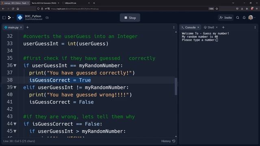Click the cloud sync status icon
The height and width of the screenshot is (146, 260).
pyautogui.click(x=47, y=17)
